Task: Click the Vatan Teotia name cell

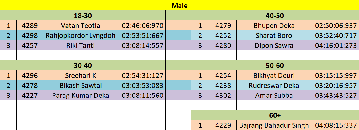Action: pyautogui.click(x=81, y=26)
